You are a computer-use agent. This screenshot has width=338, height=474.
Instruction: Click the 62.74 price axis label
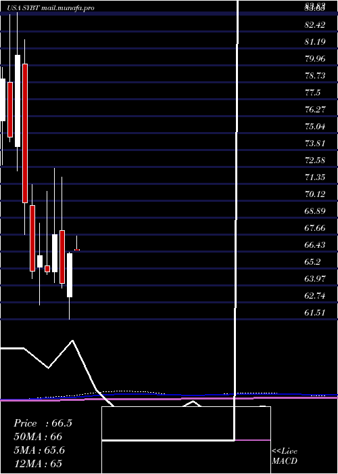pos(315,296)
